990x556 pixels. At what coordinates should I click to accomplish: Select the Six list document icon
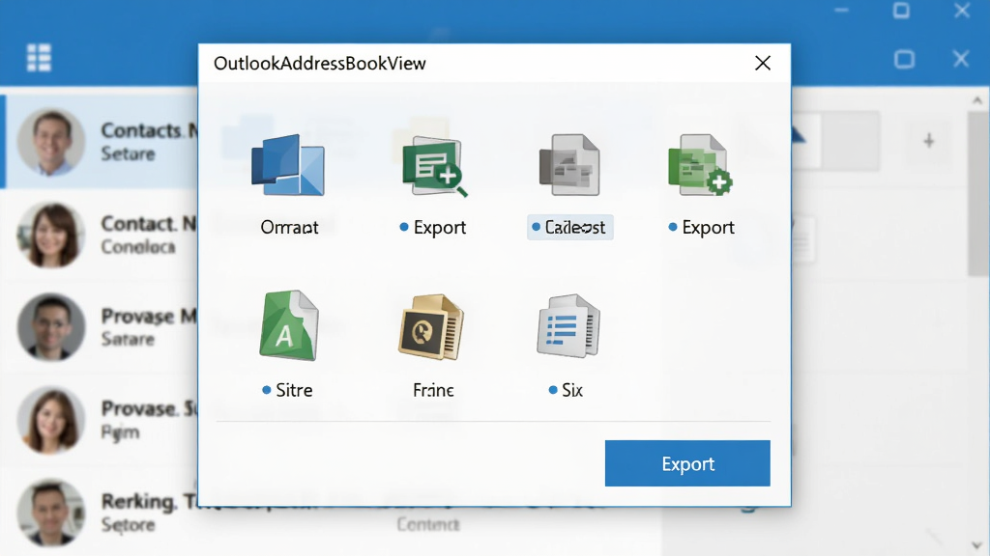[568, 326]
